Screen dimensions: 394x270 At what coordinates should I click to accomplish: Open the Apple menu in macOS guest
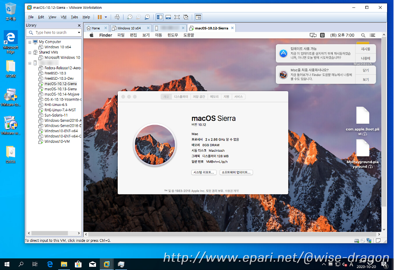coord(92,35)
